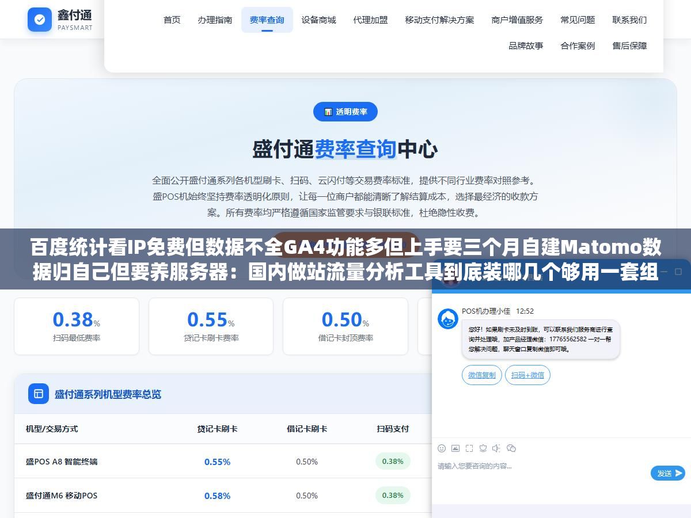Image resolution: width=691 pixels, height=518 pixels.
Task: Click the screenshot capture icon in chat
Action: (469, 448)
